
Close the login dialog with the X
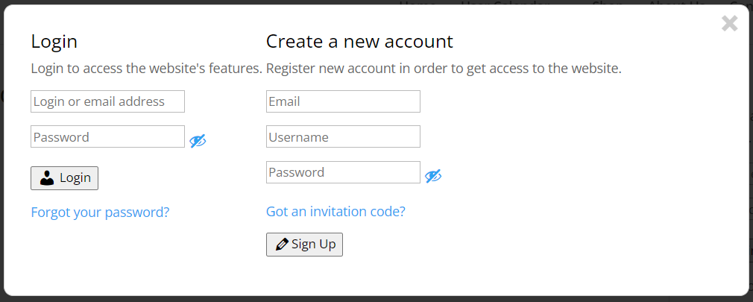pos(729,23)
